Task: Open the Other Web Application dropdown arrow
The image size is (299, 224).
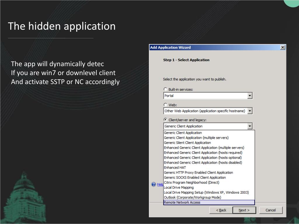Action: (250, 111)
